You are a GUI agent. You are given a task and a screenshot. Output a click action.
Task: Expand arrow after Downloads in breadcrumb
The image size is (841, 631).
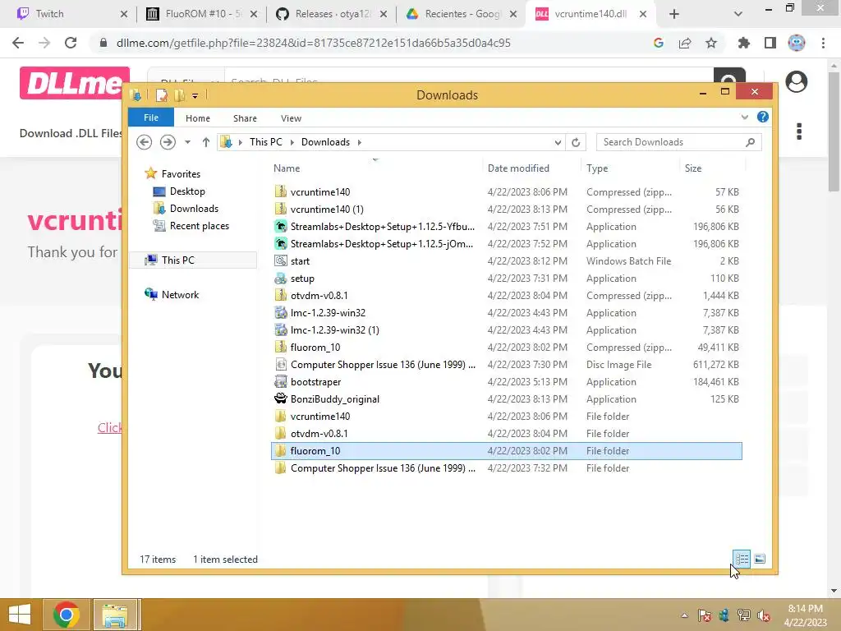coord(359,142)
